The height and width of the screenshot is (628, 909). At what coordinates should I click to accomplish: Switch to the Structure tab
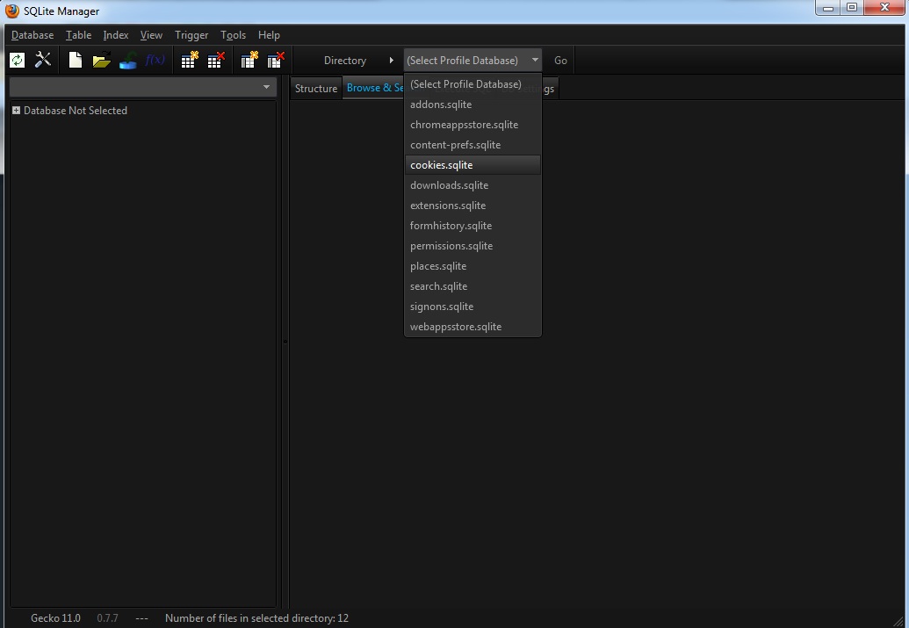pos(316,88)
